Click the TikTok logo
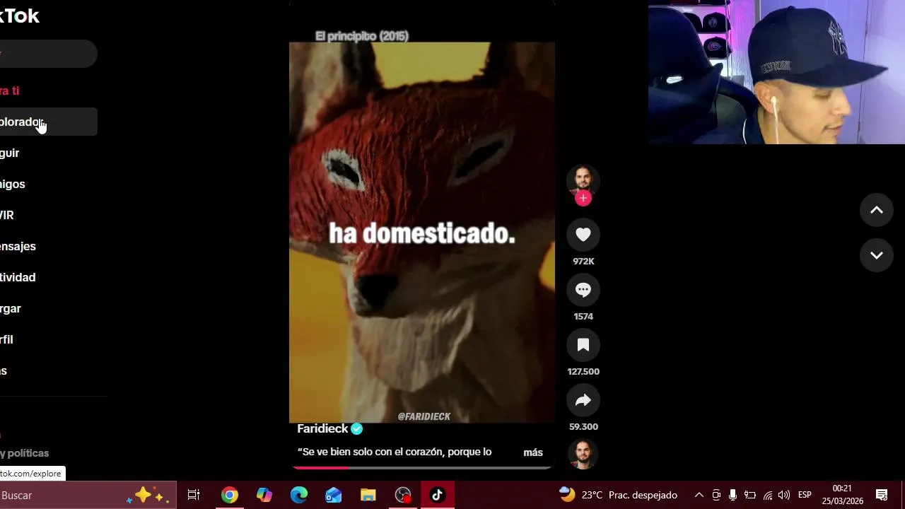The width and height of the screenshot is (905, 509). 20,16
